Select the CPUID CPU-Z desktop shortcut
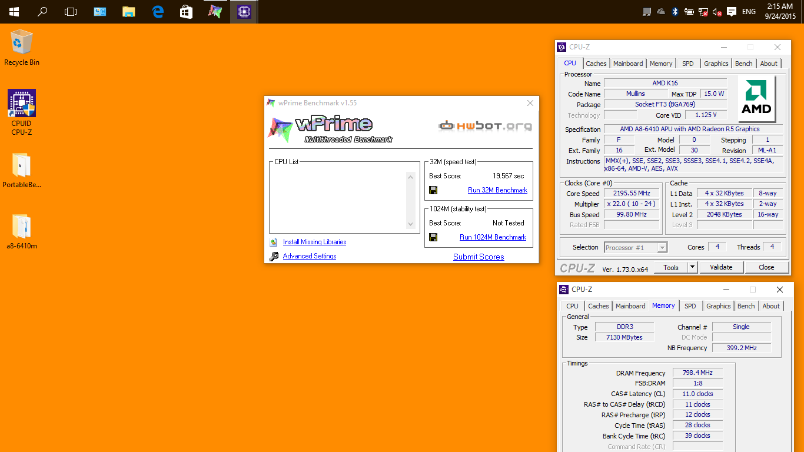 [x=22, y=112]
